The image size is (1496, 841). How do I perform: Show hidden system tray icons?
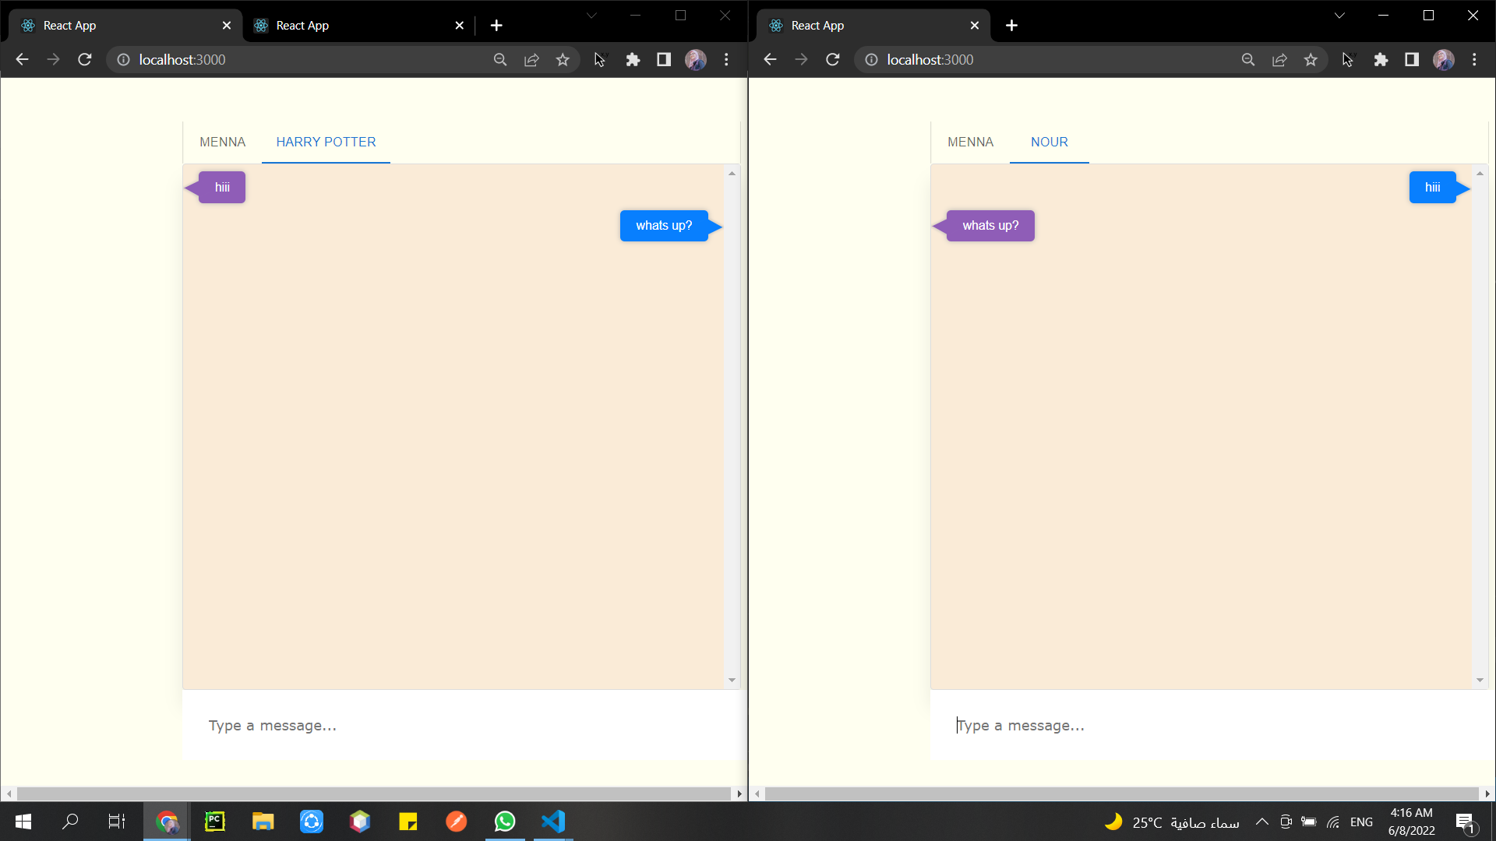coord(1262,822)
